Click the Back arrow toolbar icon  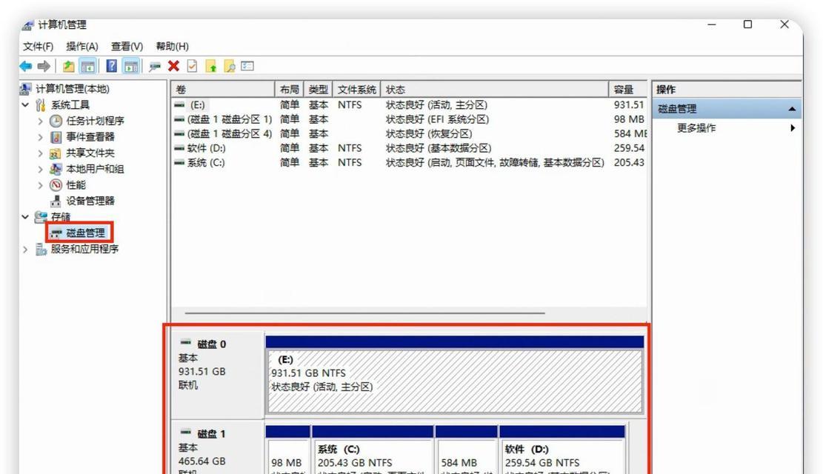coord(26,66)
